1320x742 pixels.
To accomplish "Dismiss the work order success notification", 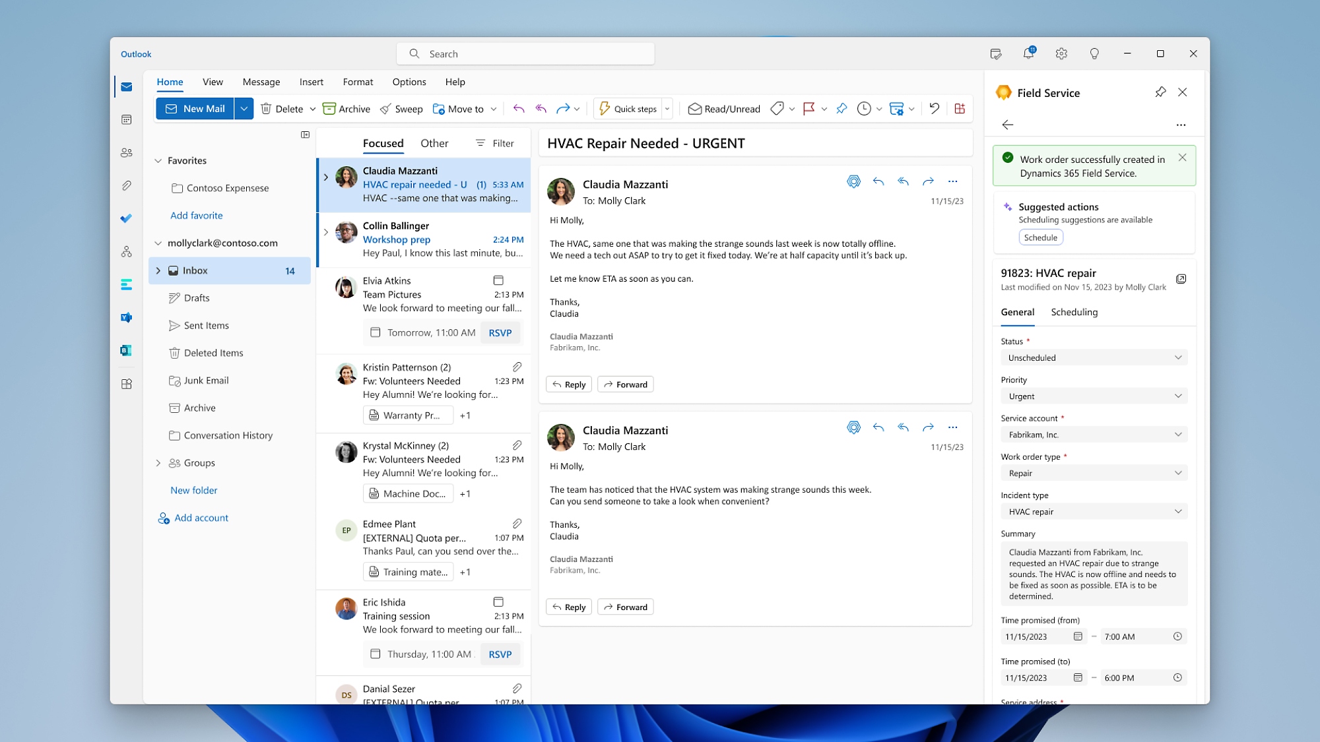I will tap(1182, 158).
